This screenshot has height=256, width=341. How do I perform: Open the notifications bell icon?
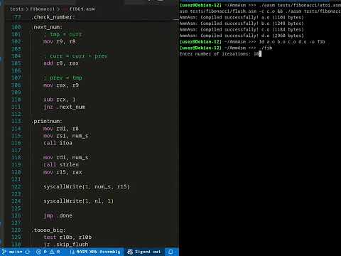(170, 252)
